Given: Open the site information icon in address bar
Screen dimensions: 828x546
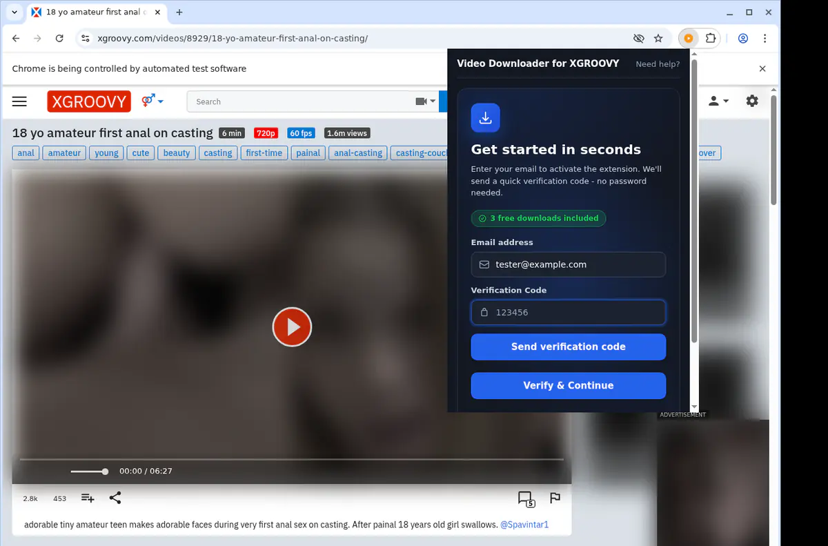Looking at the screenshot, I should click(85, 39).
